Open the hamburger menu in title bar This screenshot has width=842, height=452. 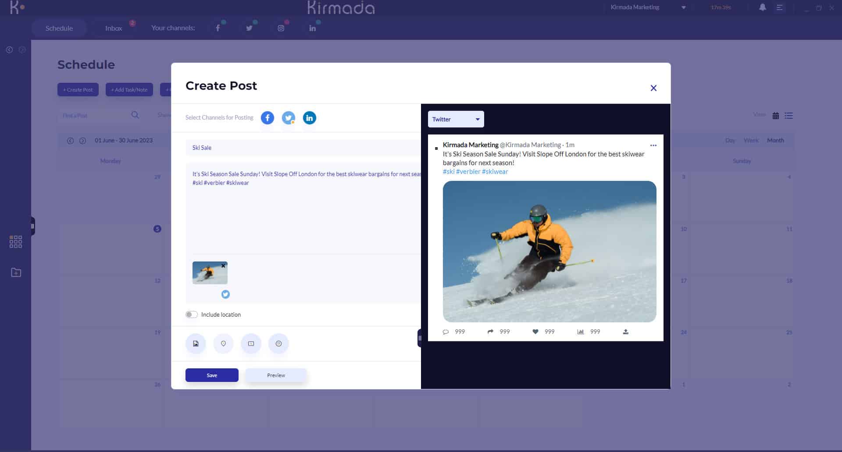coord(779,7)
